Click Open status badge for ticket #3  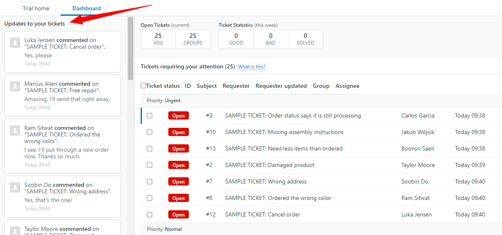(178, 116)
